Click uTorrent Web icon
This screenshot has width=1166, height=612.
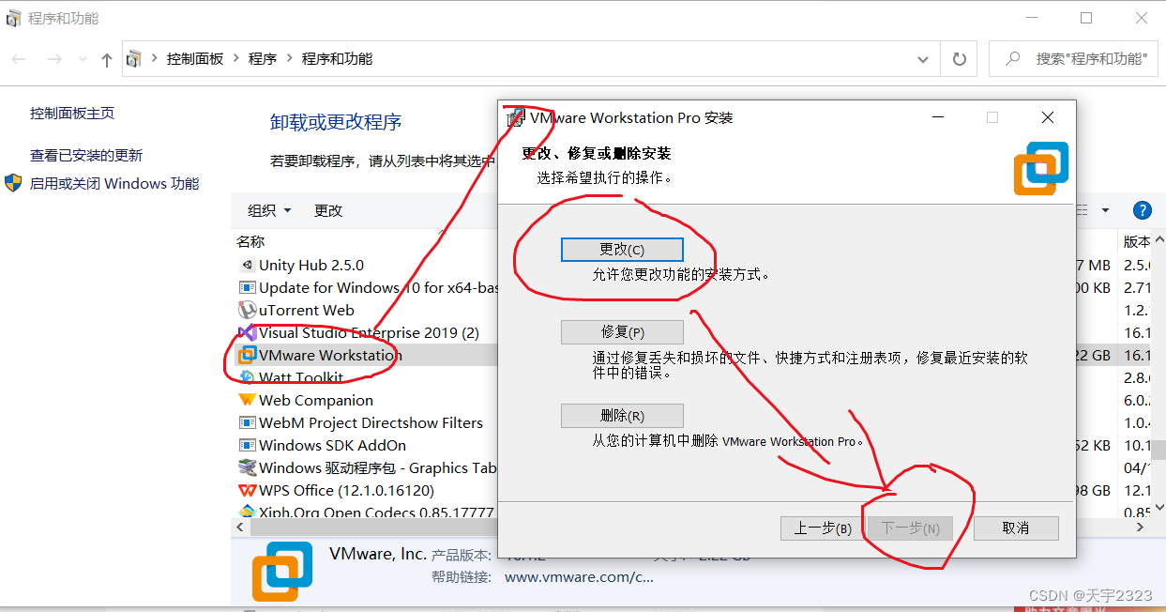247,310
